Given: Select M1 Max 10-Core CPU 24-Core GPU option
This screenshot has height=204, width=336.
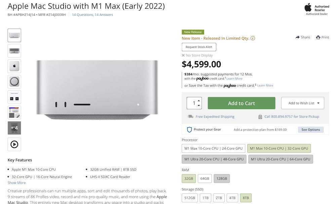Looking at the screenshot, I should pyautogui.click(x=213, y=148).
